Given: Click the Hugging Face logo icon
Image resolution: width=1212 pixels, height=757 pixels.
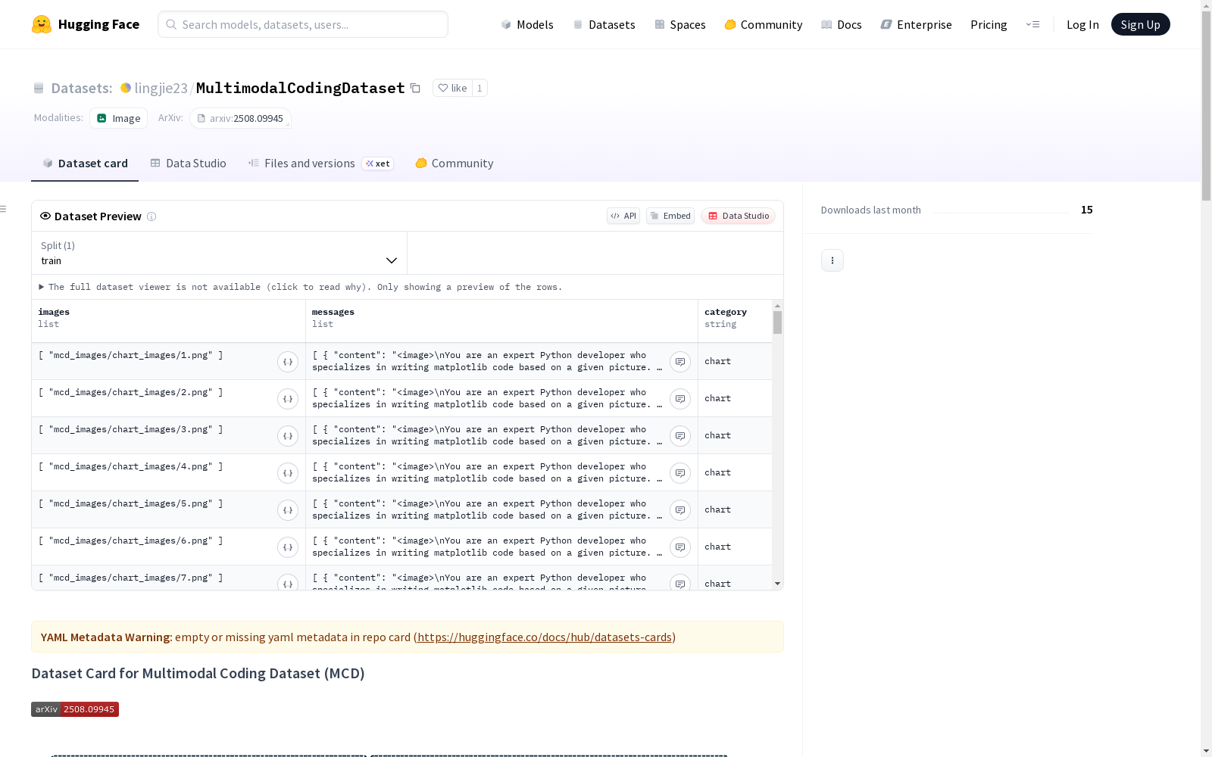Looking at the screenshot, I should (x=42, y=24).
